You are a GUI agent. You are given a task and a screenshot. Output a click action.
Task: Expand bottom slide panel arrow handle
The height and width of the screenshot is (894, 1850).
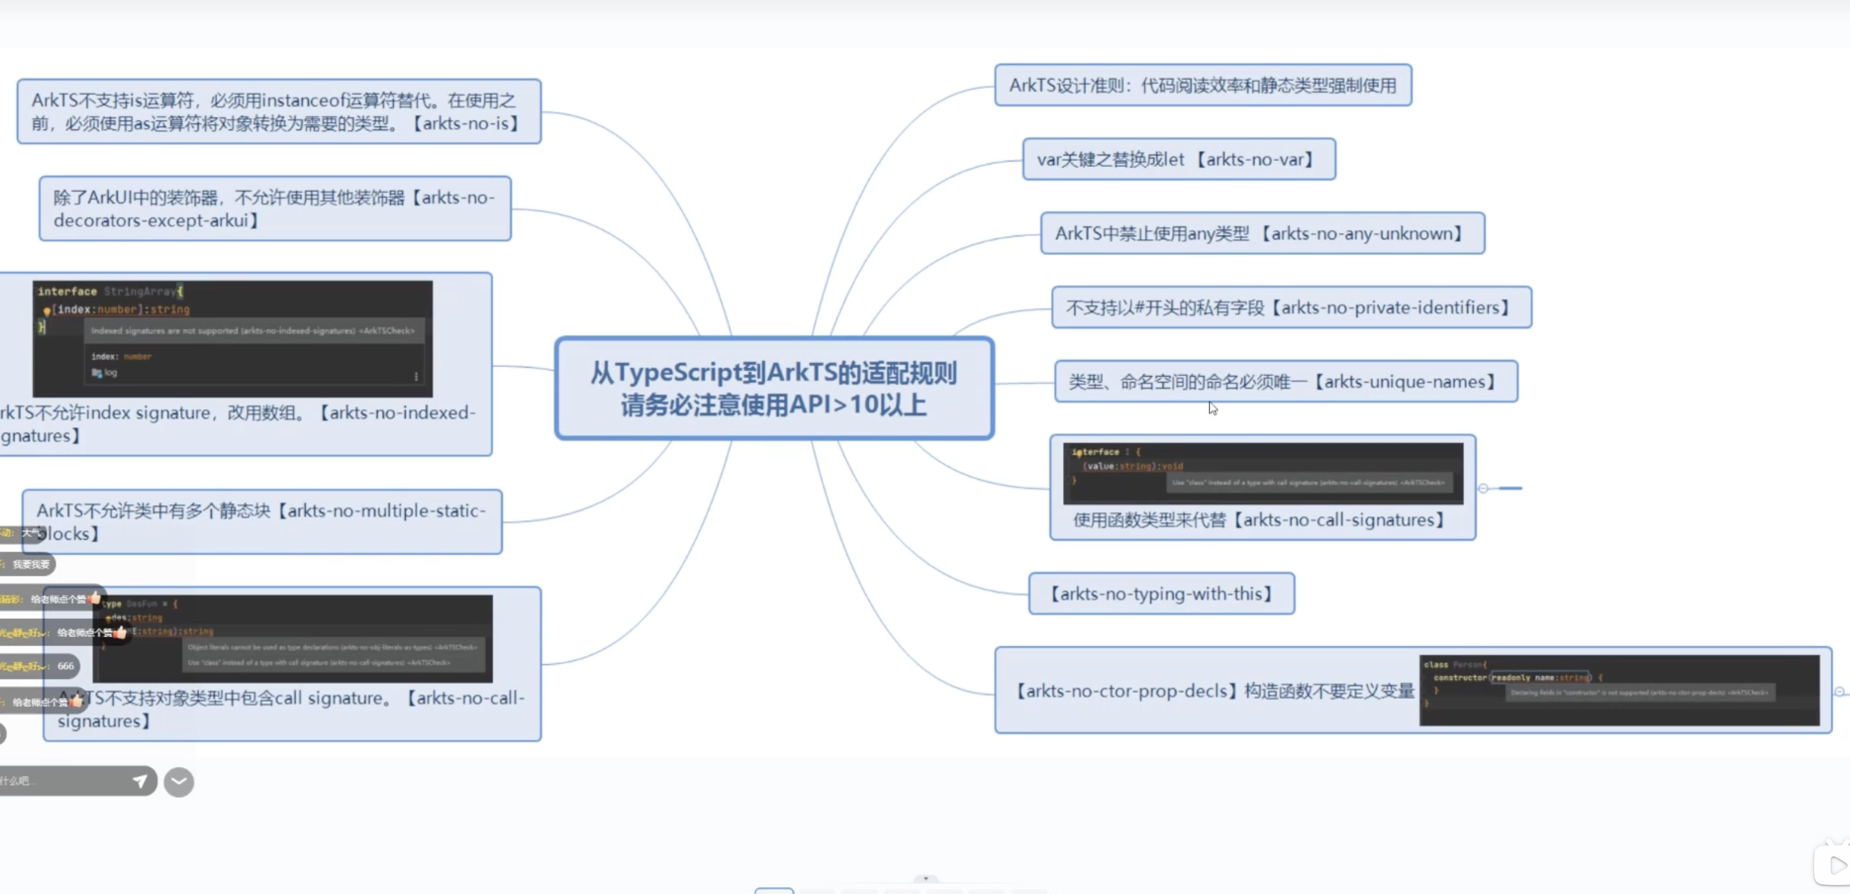pos(926,878)
